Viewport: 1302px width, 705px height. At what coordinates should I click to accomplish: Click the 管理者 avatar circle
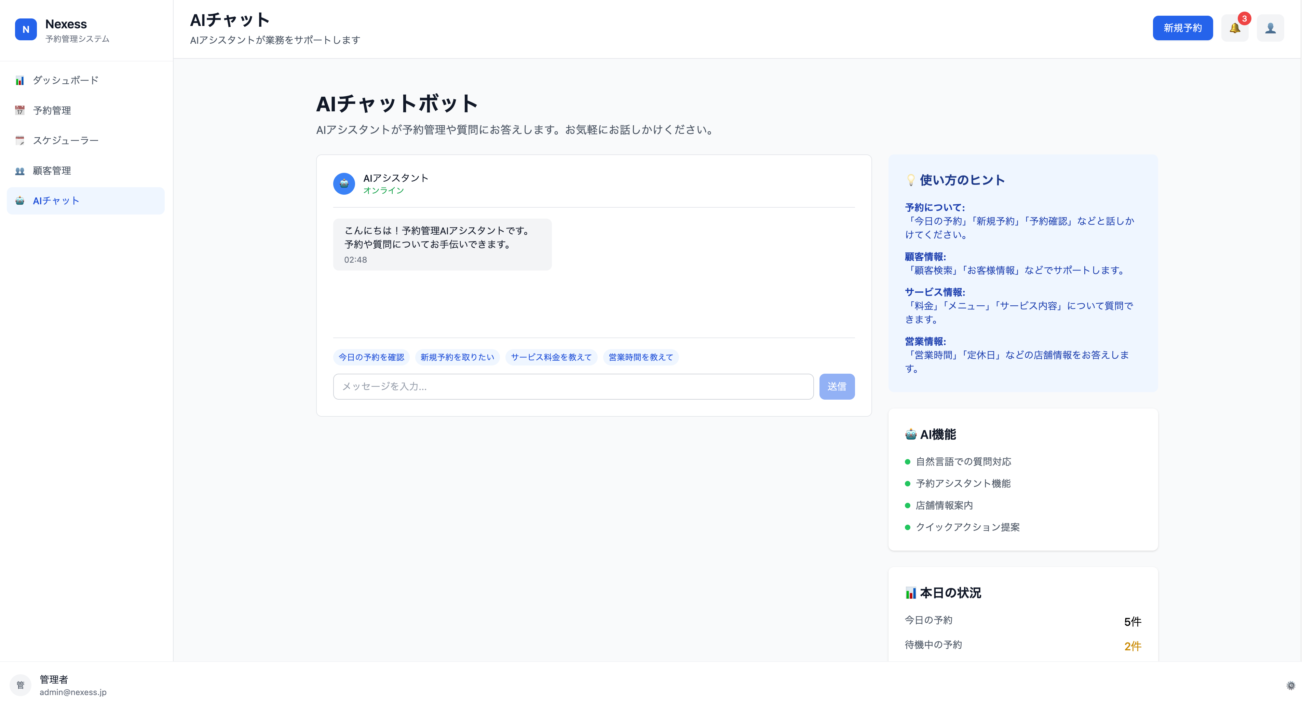coord(21,685)
